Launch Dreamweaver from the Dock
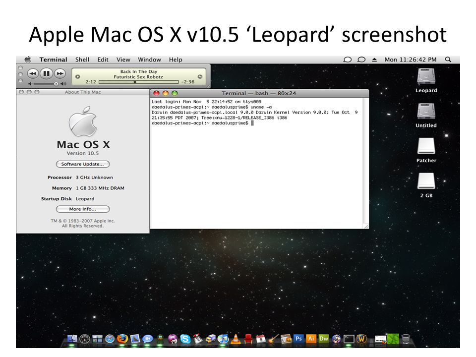This screenshot has width=476, height=357. pos(324,339)
